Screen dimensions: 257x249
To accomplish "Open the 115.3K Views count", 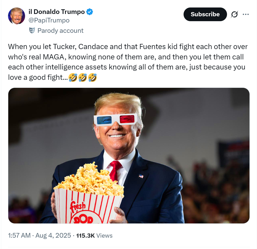I will pyautogui.click(x=94, y=235).
